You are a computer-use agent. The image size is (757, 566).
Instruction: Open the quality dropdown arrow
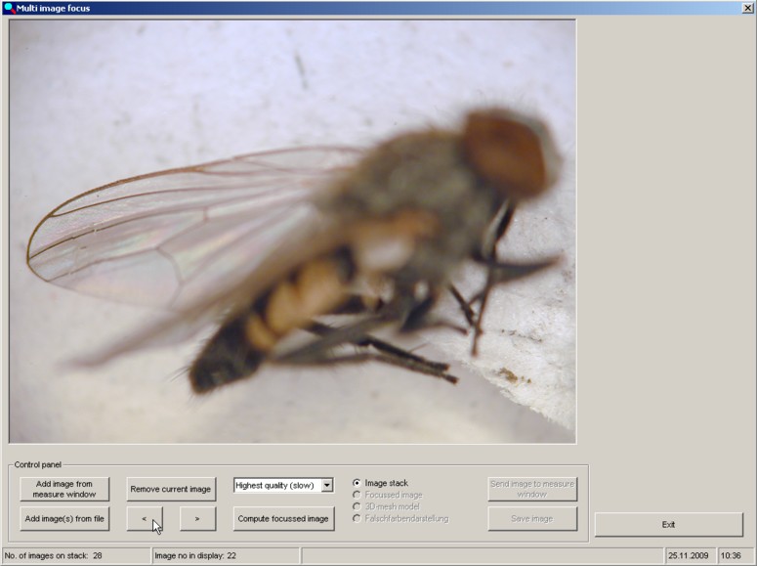point(327,485)
